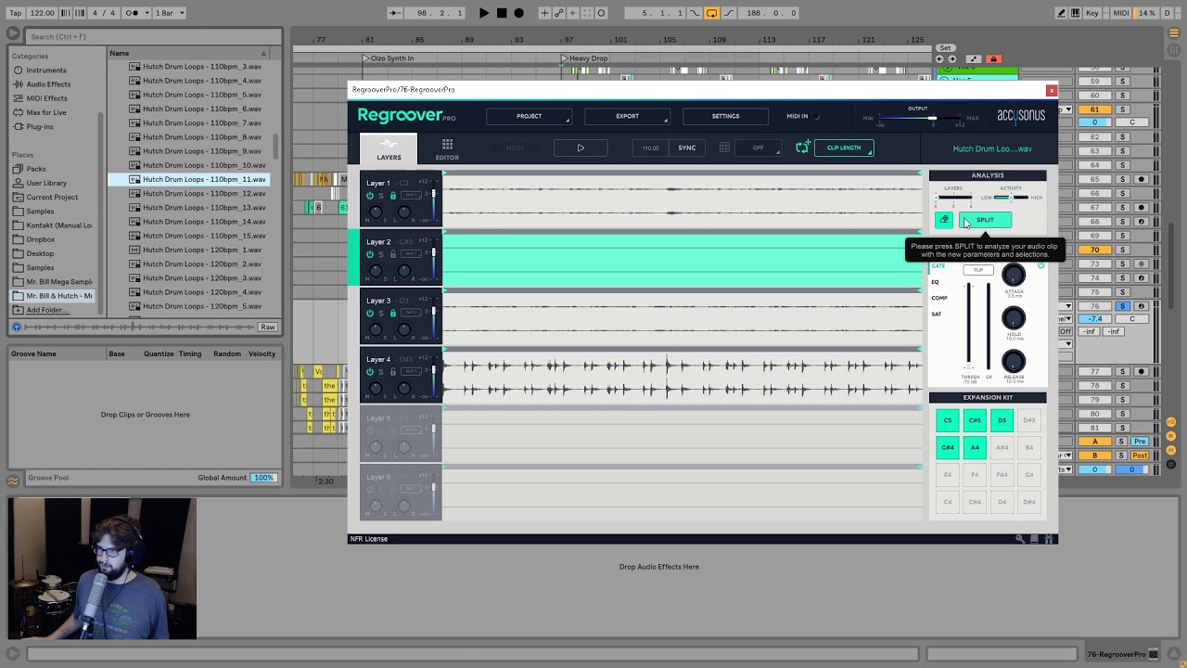Click the eraser icon beside SPLIT
The height and width of the screenshot is (668, 1187).
(x=943, y=220)
